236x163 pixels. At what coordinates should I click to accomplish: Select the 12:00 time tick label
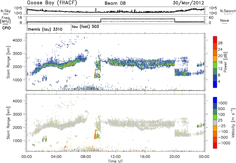click(115, 157)
